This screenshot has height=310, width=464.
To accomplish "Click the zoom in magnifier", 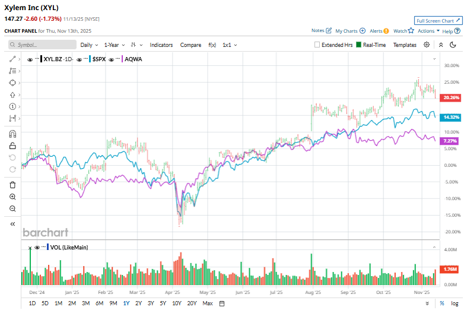I will click(x=12, y=197).
